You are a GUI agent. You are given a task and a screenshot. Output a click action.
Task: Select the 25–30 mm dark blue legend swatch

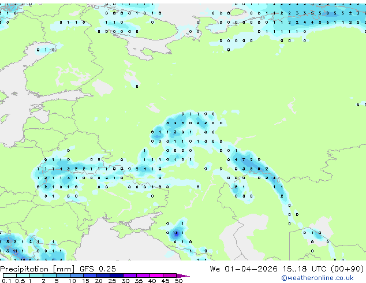(117, 275)
